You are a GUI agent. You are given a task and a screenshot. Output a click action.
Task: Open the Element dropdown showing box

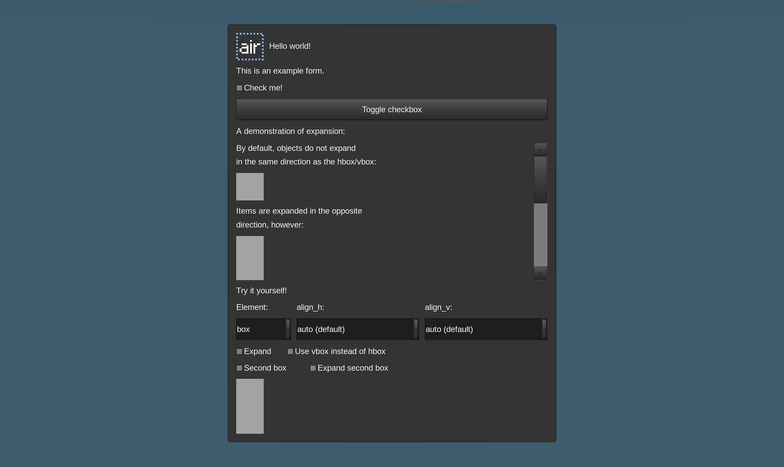[263, 329]
